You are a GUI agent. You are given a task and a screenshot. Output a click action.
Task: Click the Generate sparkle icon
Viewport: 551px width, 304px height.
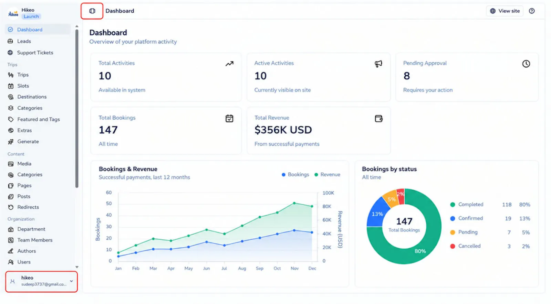[11, 142]
